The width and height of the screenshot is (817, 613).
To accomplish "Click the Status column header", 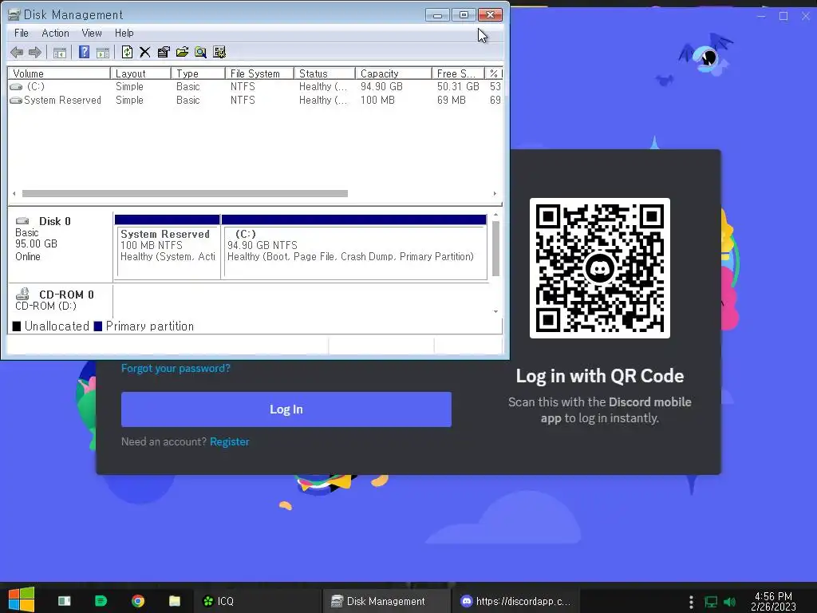I will [x=324, y=73].
